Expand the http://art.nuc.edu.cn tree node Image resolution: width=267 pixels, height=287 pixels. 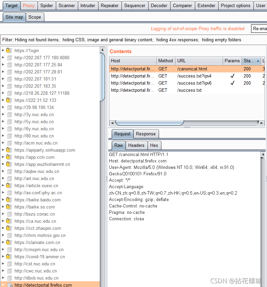pos(3,178)
